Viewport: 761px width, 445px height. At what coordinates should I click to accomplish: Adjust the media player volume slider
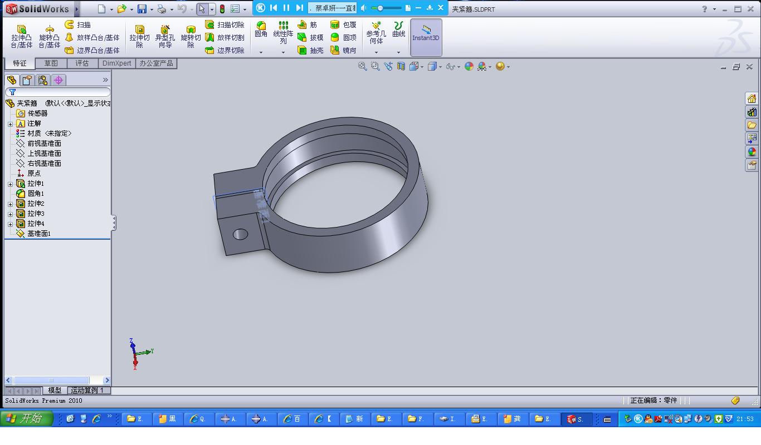(381, 8)
